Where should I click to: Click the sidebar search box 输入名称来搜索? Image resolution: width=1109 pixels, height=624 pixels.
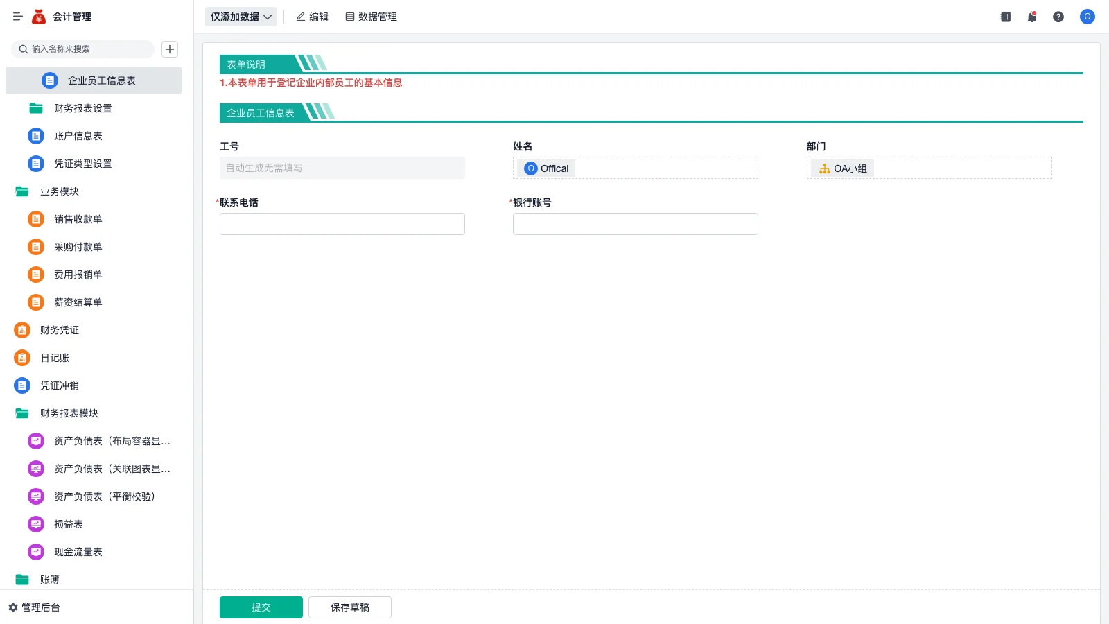pos(82,49)
